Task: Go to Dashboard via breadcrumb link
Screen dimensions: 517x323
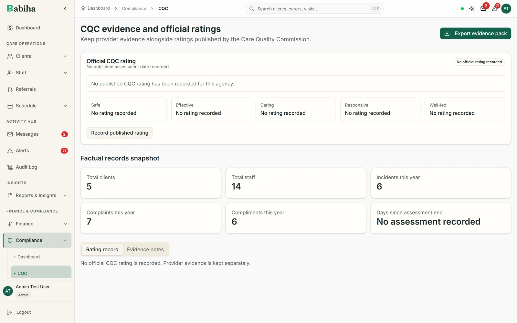Action: (x=99, y=8)
